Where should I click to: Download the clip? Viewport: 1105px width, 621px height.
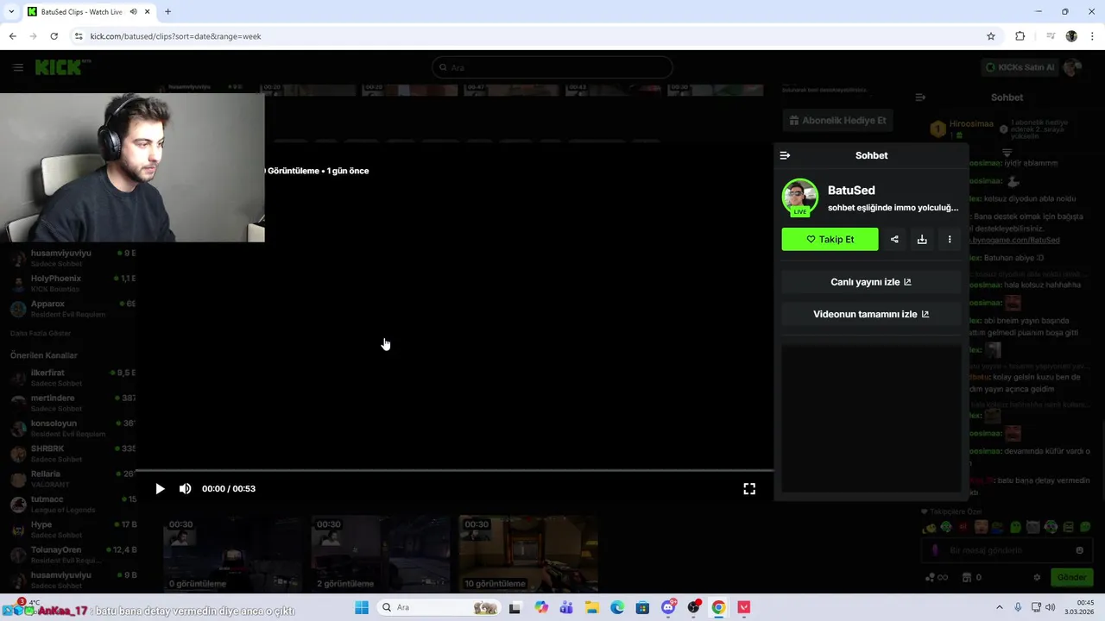[922, 239]
